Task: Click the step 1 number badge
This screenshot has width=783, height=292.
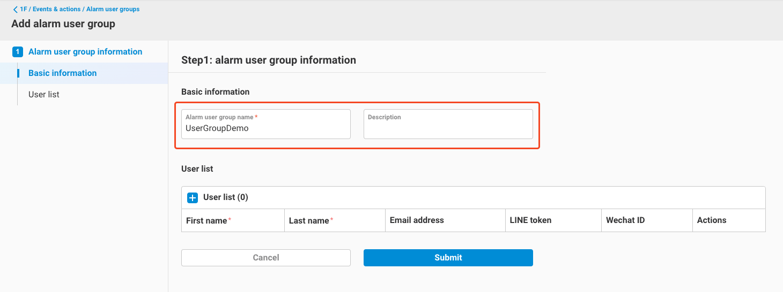Action: pos(18,52)
